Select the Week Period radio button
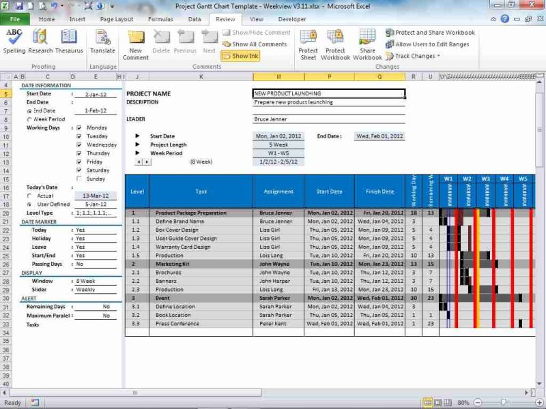Image resolution: width=546 pixels, height=409 pixels. (28, 119)
